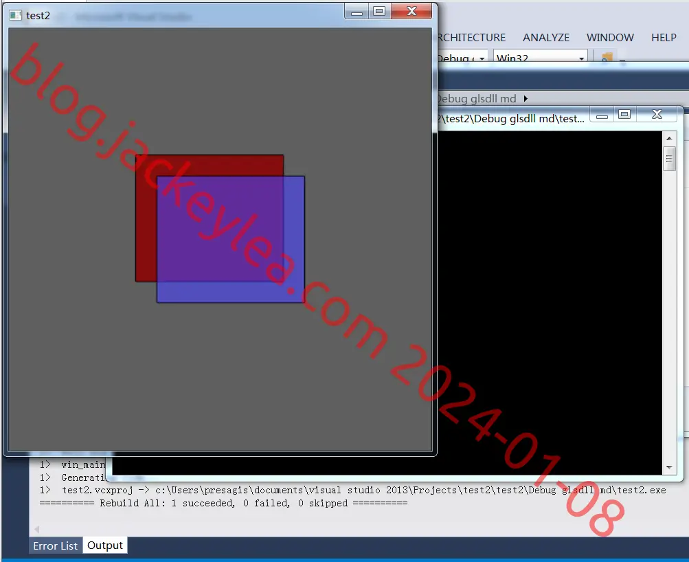Open the Debug configuration dropdown
Screen dimensions: 689x562
[462, 58]
